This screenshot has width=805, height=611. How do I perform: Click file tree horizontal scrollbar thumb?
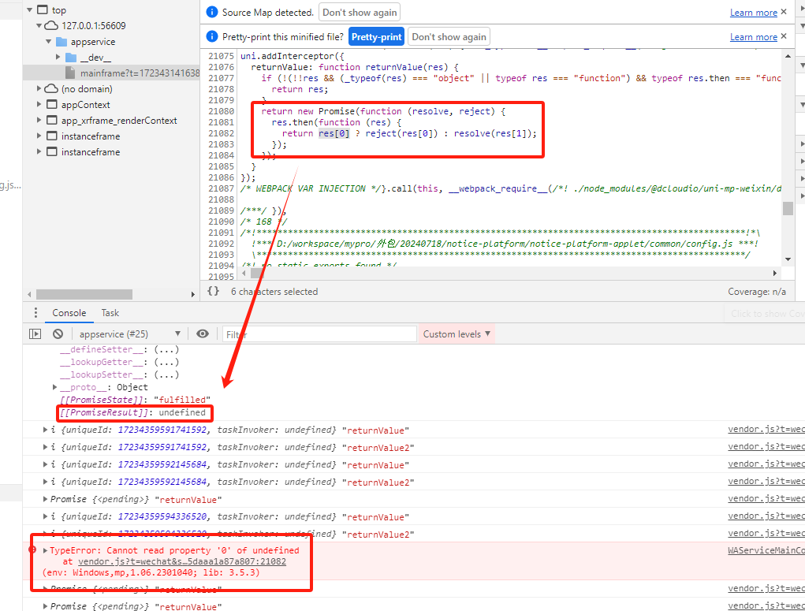84,294
